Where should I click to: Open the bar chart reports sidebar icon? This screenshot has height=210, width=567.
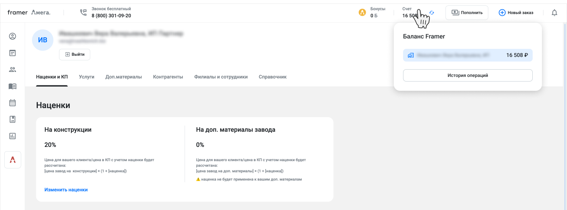(12, 136)
